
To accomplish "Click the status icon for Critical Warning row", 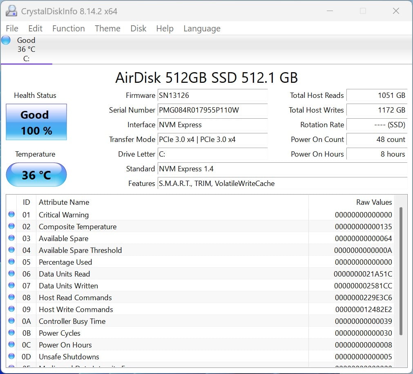I will (11, 214).
